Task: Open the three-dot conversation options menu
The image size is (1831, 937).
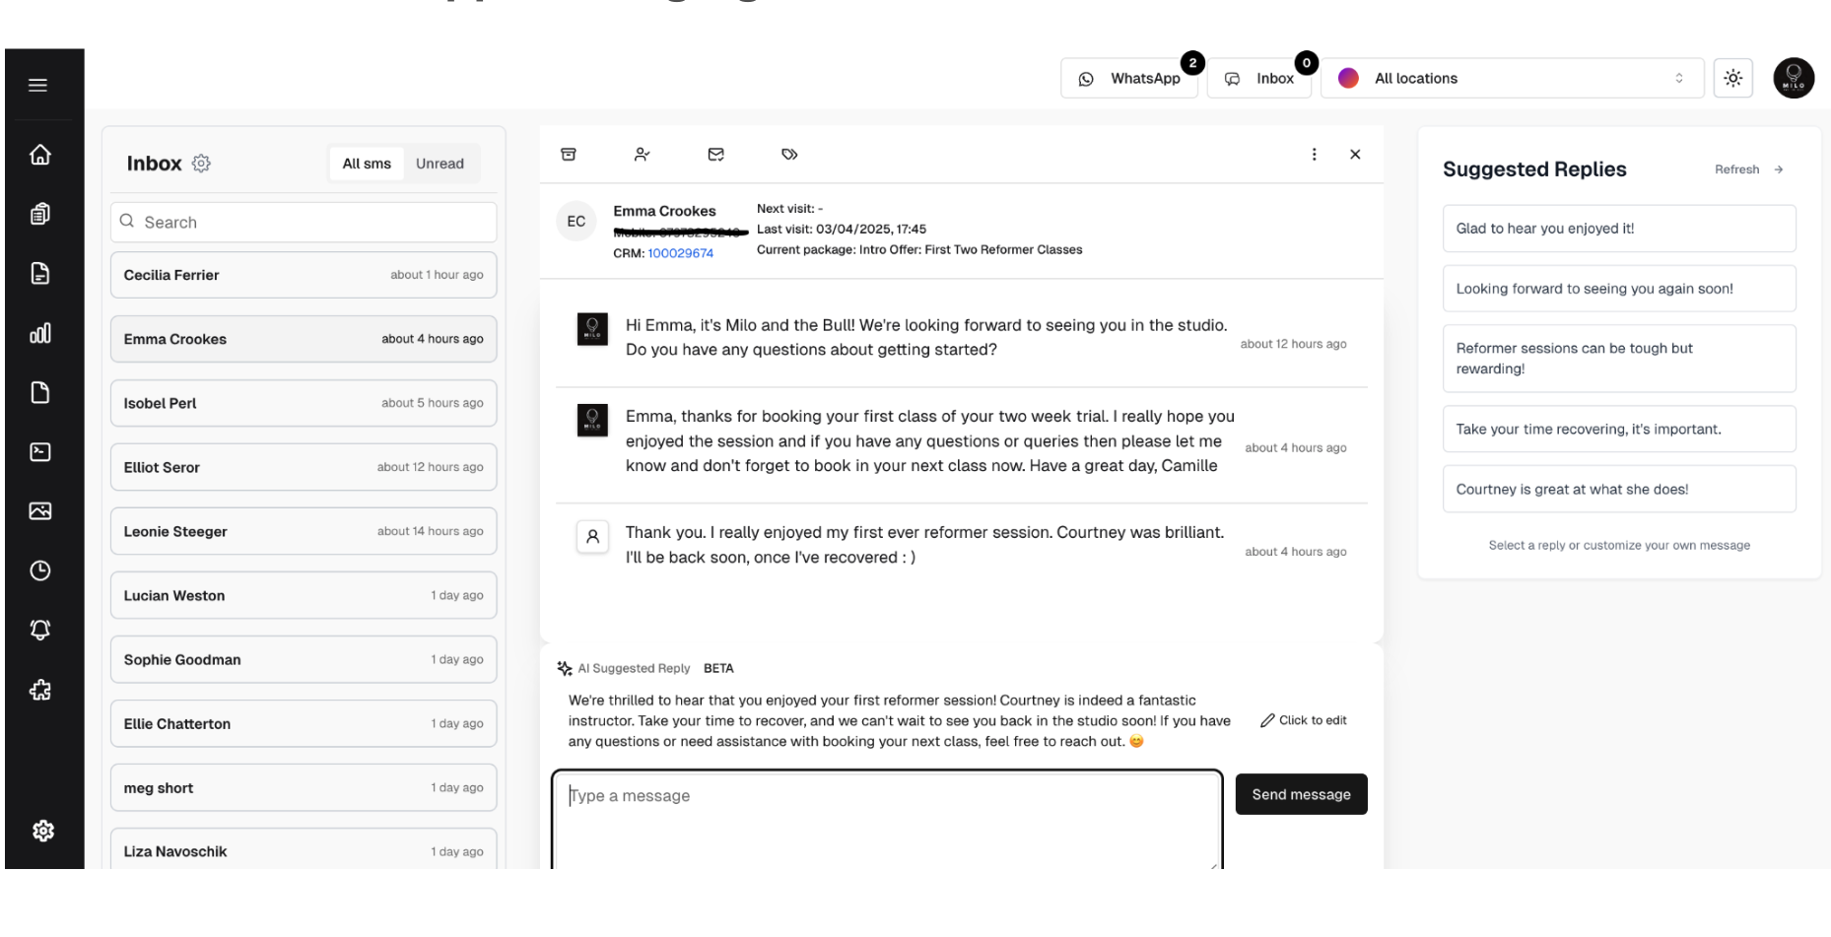Action: (1314, 155)
